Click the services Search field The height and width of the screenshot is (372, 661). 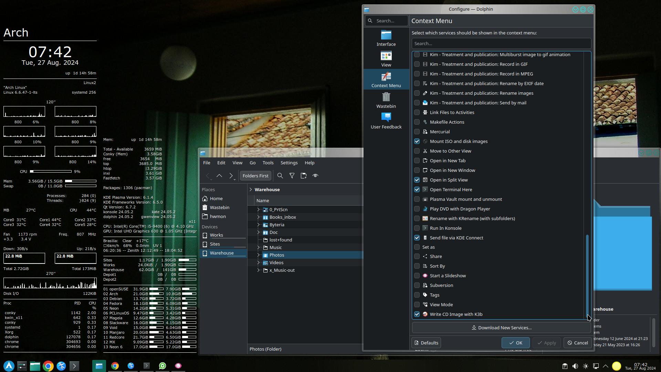pyautogui.click(x=501, y=43)
